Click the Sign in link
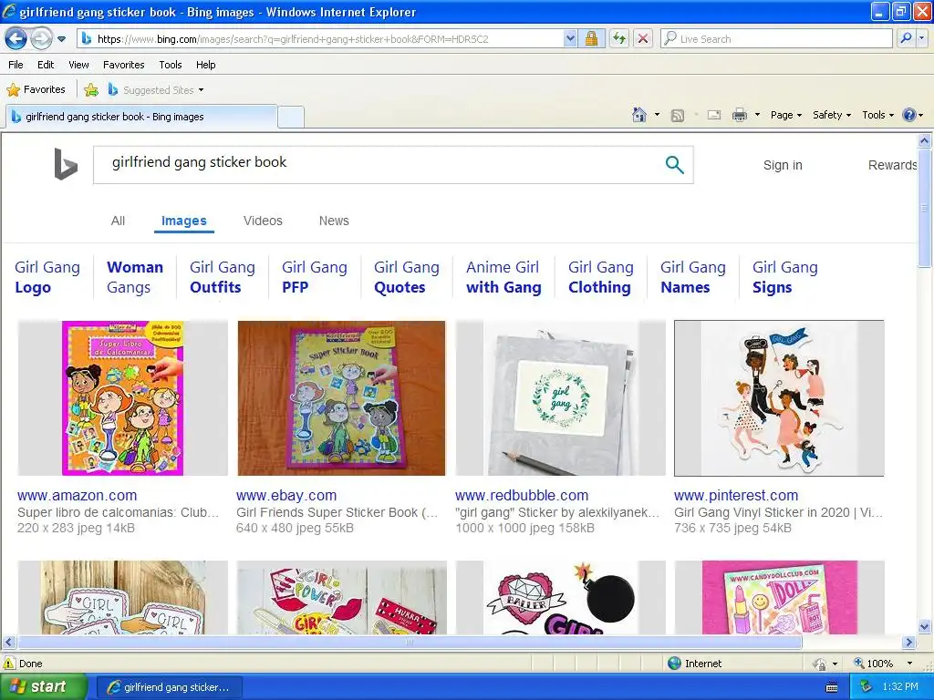This screenshot has width=934, height=700. [783, 166]
